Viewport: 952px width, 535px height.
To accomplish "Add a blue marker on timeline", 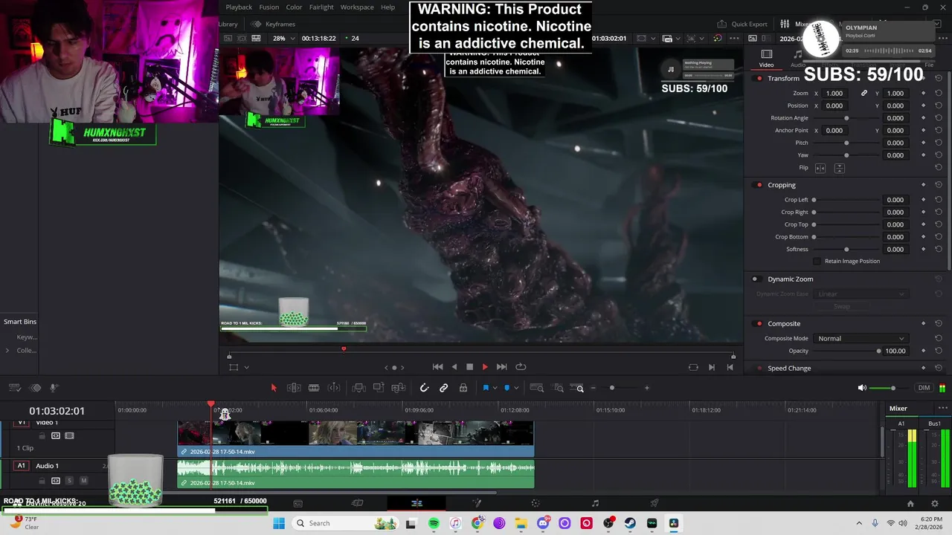I will [x=507, y=388].
